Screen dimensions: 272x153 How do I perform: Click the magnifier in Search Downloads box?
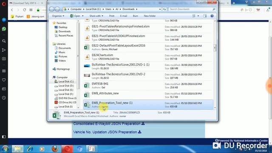click(214, 9)
